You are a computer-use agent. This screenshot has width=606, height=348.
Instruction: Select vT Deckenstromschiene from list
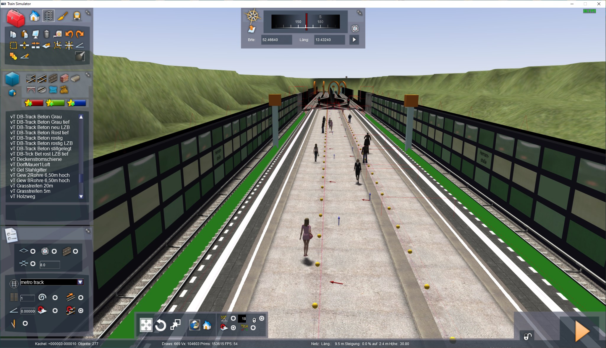click(36, 159)
